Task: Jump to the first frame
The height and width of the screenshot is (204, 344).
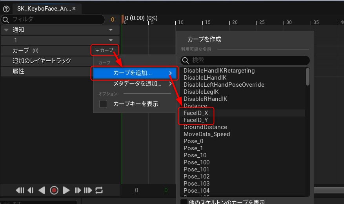Action: (x=20, y=190)
